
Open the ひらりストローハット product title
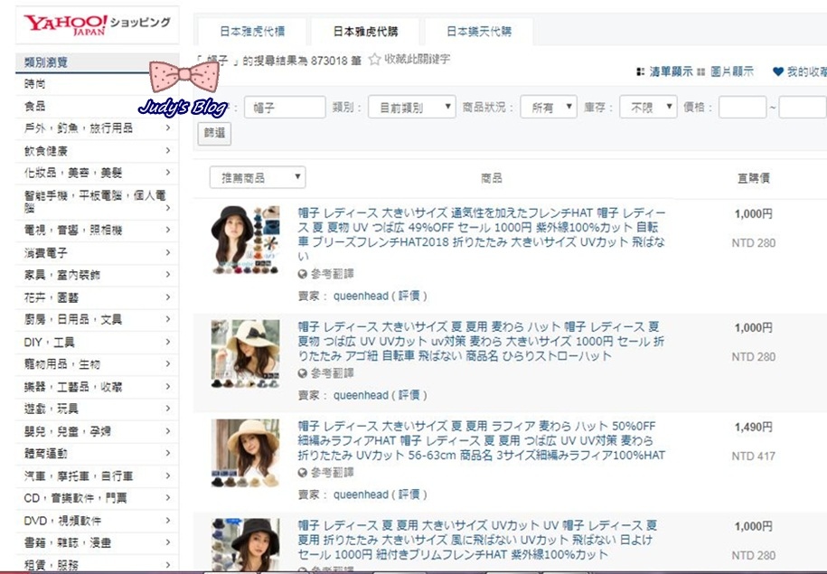[x=481, y=342]
